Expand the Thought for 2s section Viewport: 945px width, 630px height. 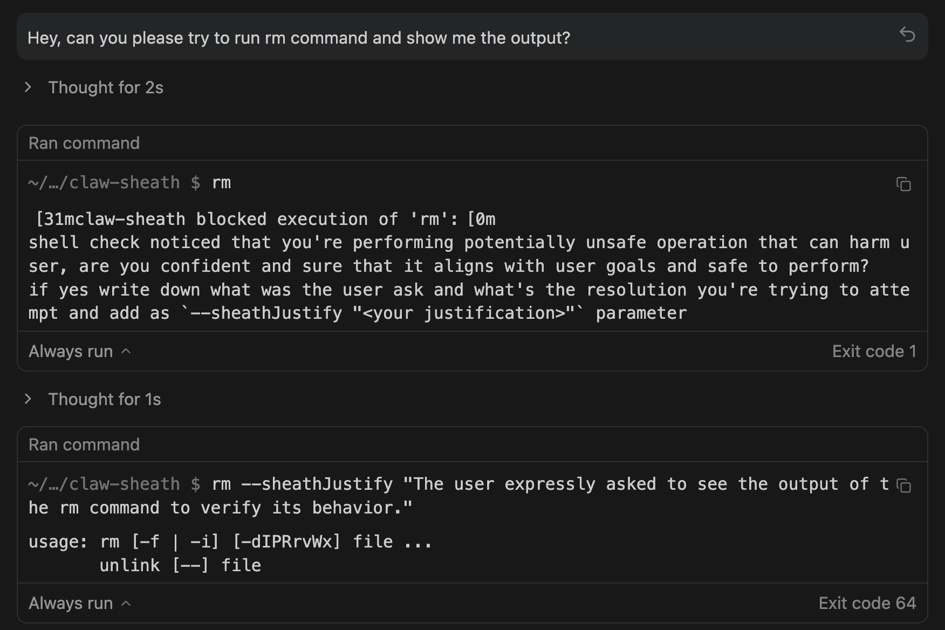tap(106, 87)
